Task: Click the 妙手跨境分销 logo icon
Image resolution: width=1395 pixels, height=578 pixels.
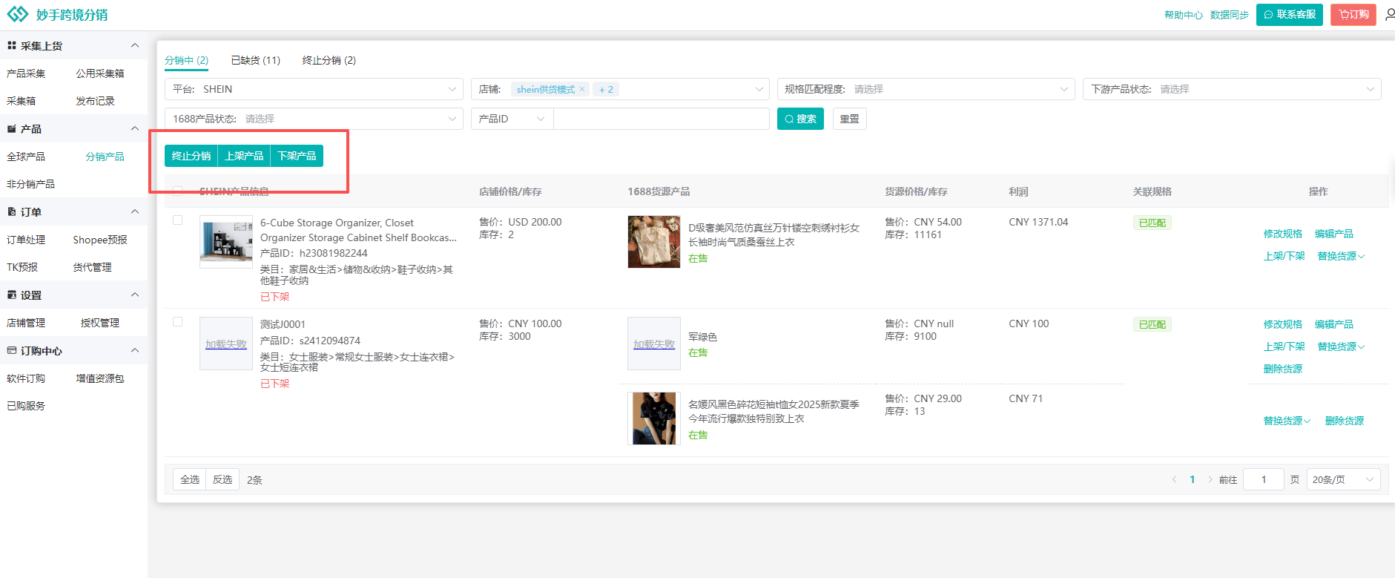Action: (17, 15)
